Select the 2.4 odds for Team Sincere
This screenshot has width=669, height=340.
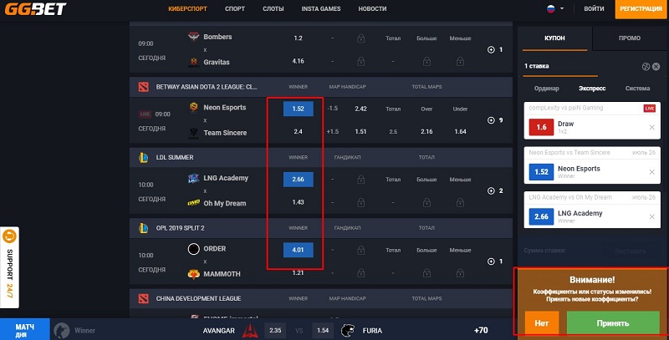click(298, 132)
